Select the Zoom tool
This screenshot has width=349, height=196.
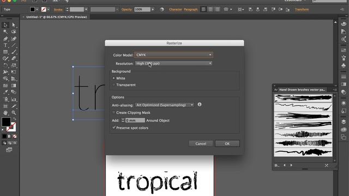tap(14, 113)
